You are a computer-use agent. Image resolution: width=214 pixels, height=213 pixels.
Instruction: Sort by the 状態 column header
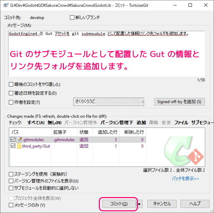point(85,132)
